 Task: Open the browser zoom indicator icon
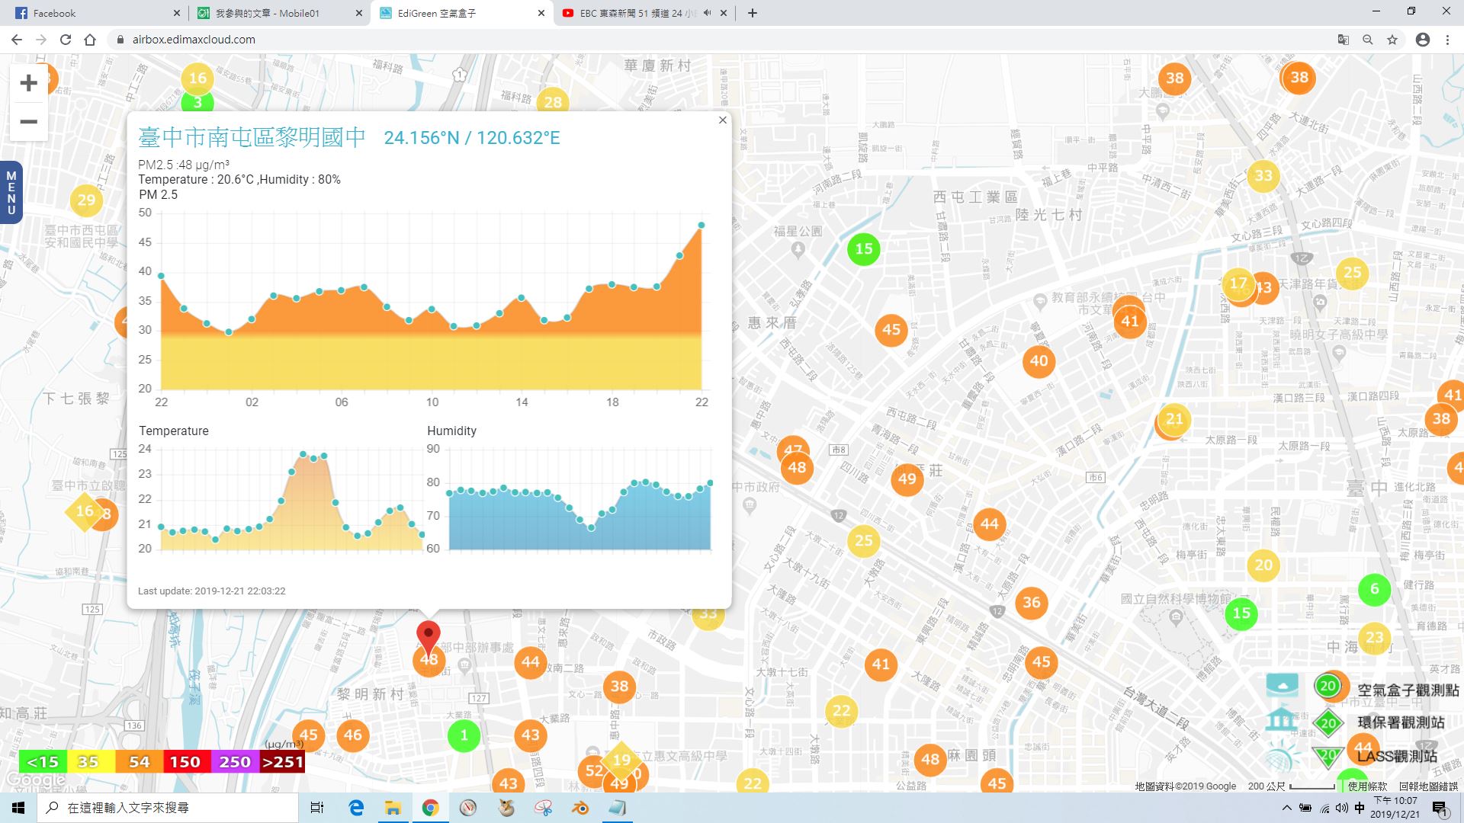1368,40
